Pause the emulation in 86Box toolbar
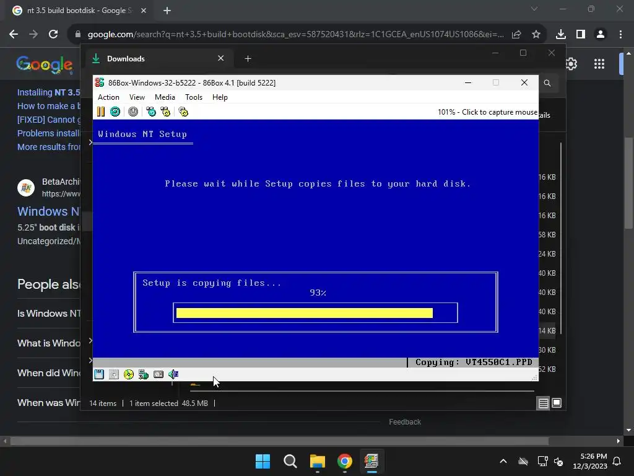 [x=101, y=112]
